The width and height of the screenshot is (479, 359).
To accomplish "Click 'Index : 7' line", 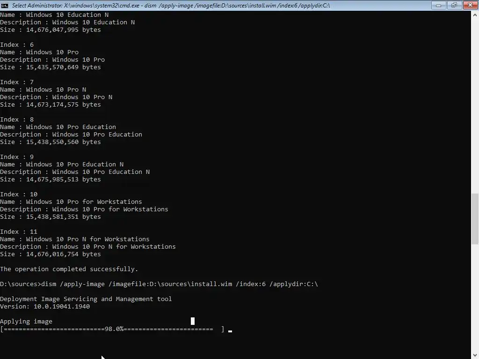I will click(x=17, y=82).
